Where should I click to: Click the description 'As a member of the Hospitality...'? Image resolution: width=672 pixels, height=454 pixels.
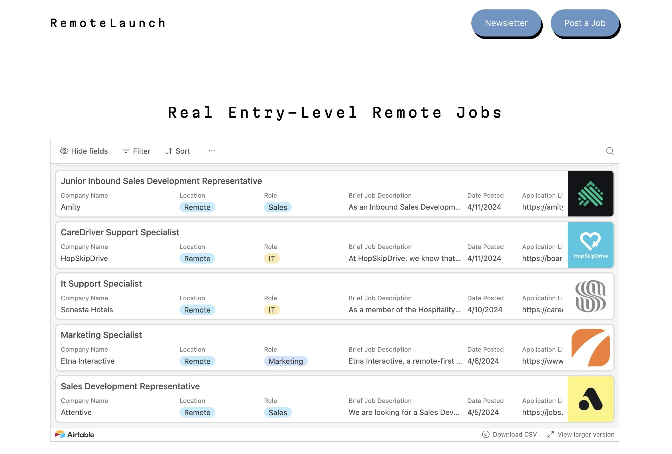405,310
